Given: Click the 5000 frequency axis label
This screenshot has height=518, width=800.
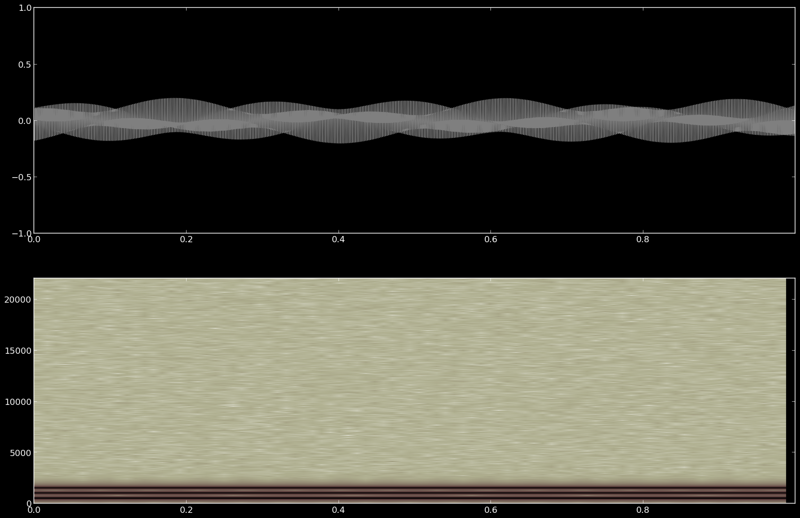Looking at the screenshot, I should [x=20, y=453].
